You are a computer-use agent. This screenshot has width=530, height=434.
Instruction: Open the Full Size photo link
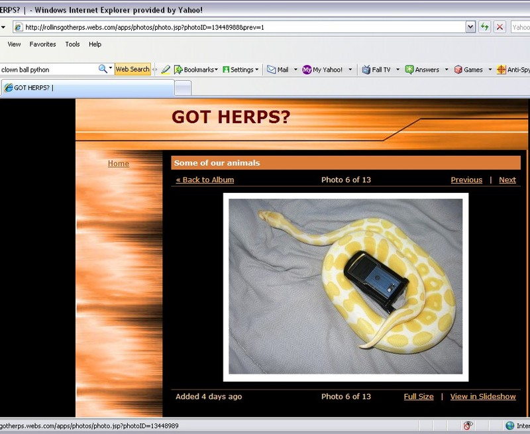pos(419,396)
